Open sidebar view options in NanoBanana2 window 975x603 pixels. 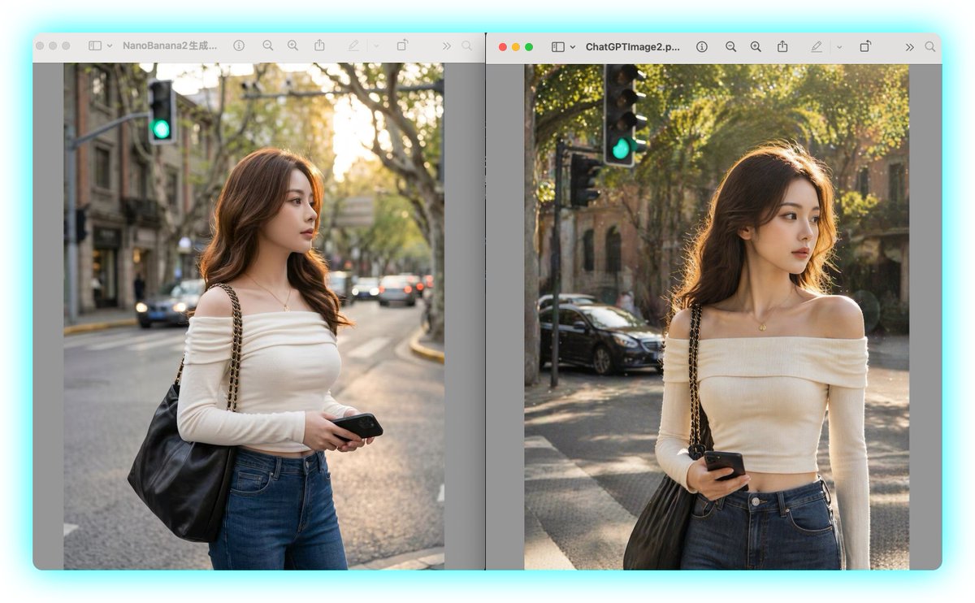coord(108,46)
